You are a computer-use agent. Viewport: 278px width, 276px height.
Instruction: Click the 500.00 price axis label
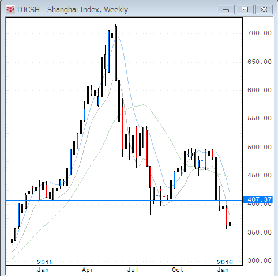tap(260, 147)
